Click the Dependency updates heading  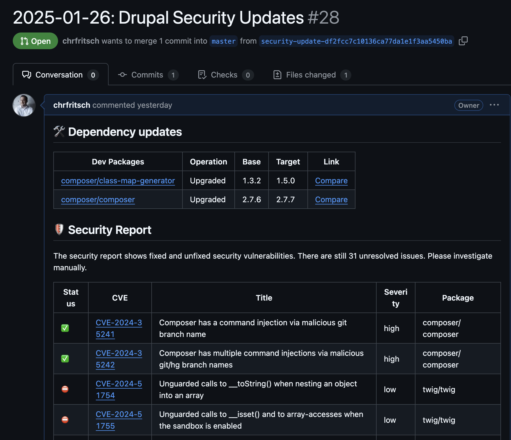tap(125, 132)
